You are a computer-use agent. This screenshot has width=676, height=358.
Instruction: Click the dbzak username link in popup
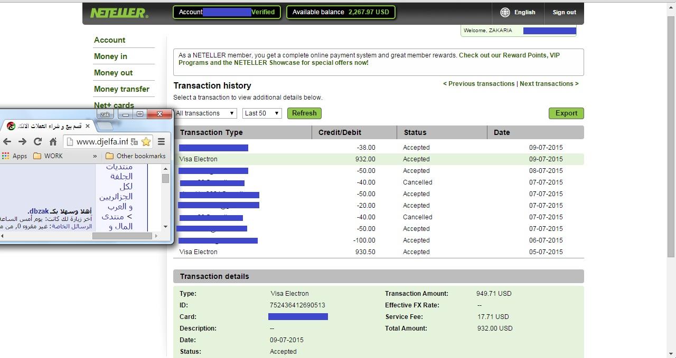(39, 211)
